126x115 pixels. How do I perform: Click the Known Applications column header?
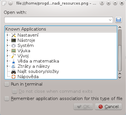[x=61, y=29]
